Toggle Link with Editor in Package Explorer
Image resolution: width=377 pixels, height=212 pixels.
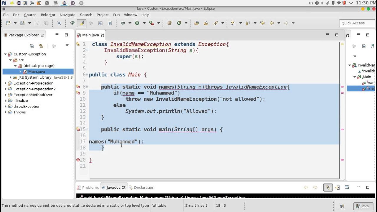pos(41,46)
